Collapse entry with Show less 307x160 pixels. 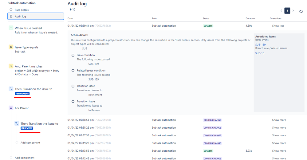(x=278, y=25)
